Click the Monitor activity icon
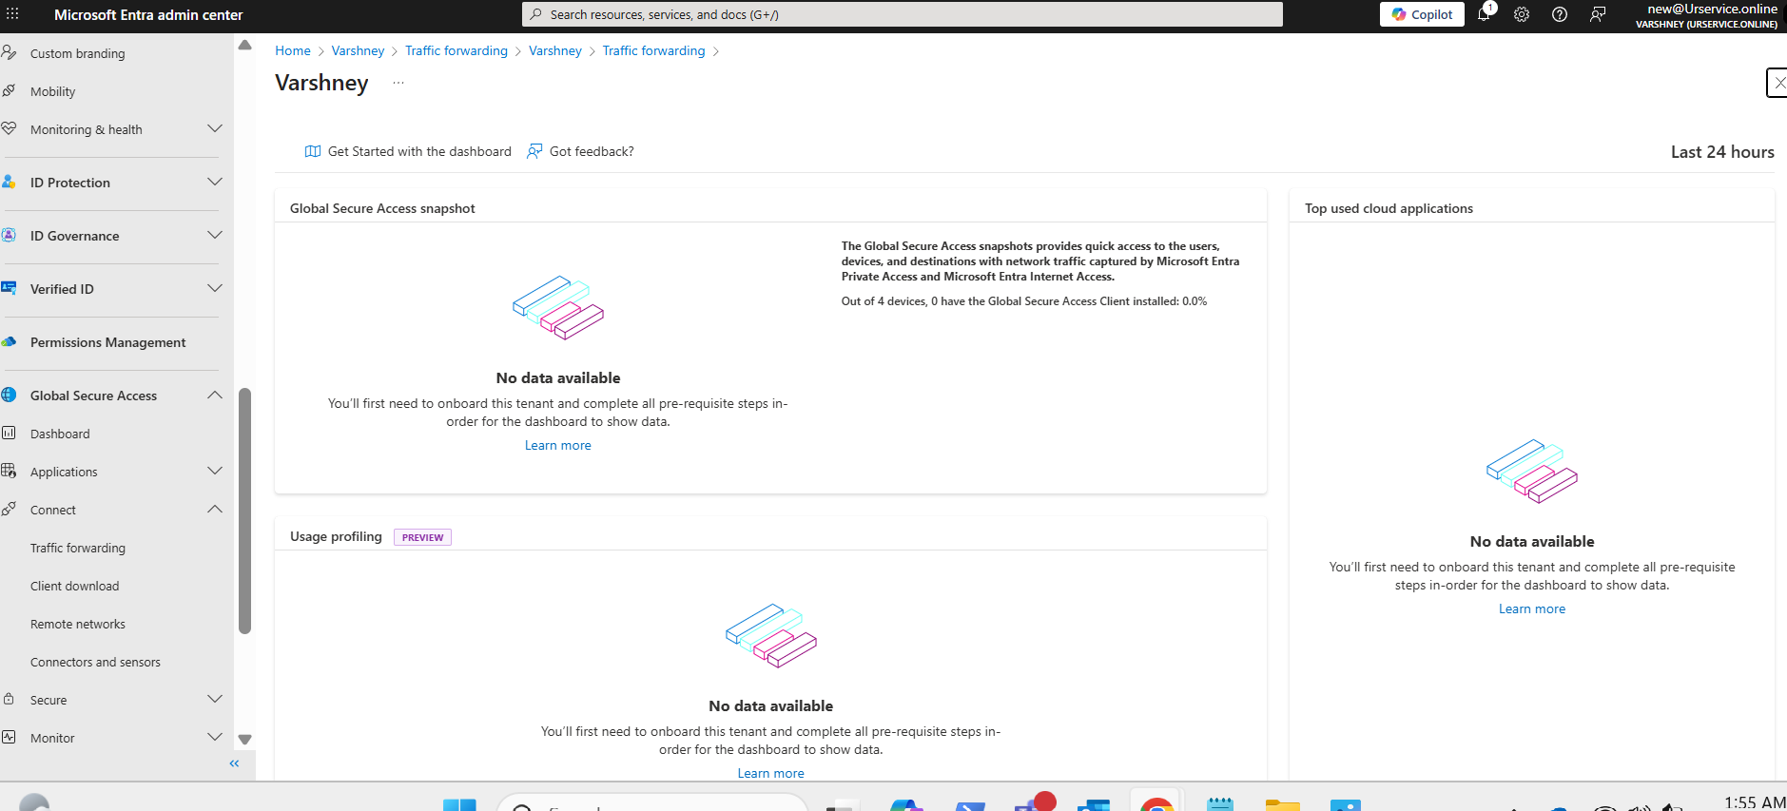Viewport: 1787px width, 811px height. 9,737
